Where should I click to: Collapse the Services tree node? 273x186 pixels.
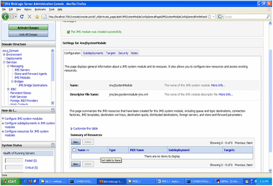point(4,62)
